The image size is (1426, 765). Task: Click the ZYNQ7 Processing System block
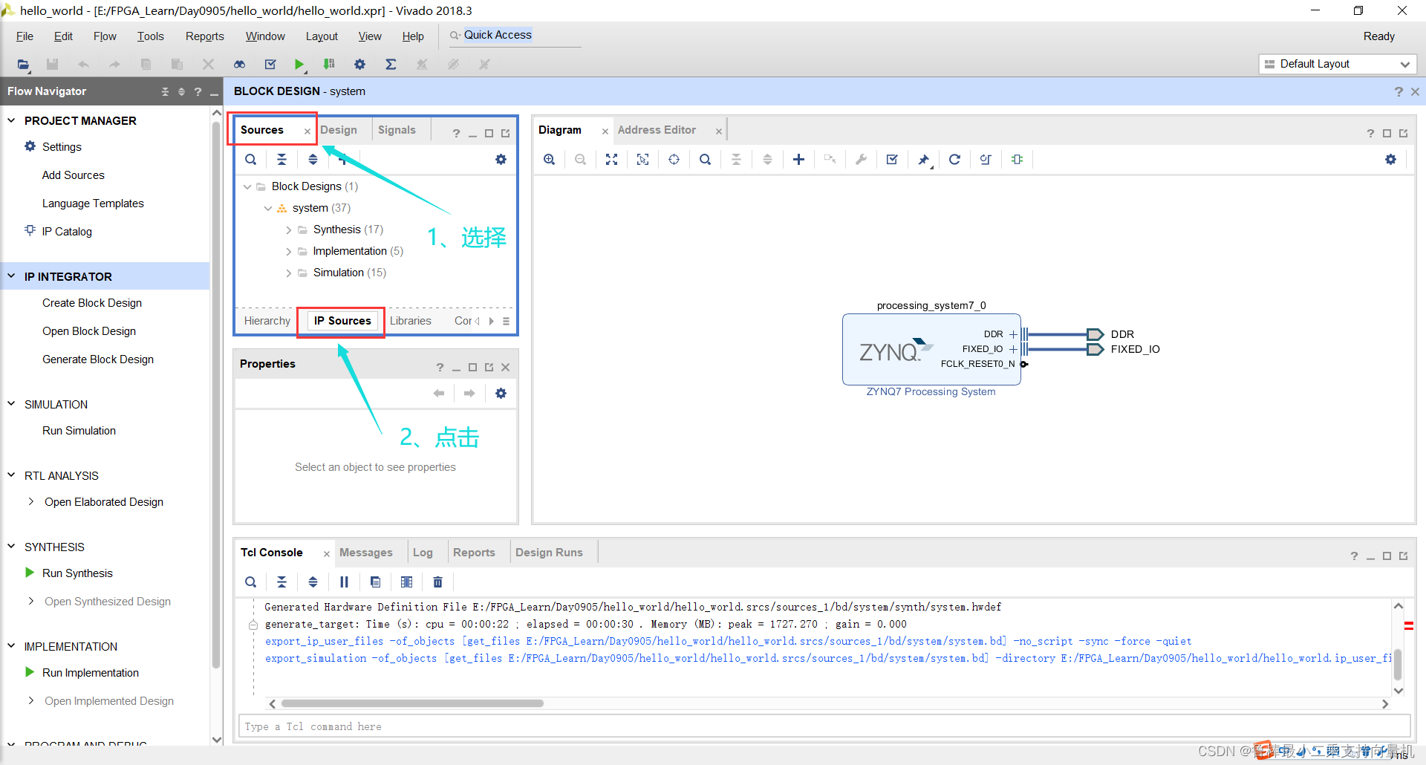tap(931, 350)
